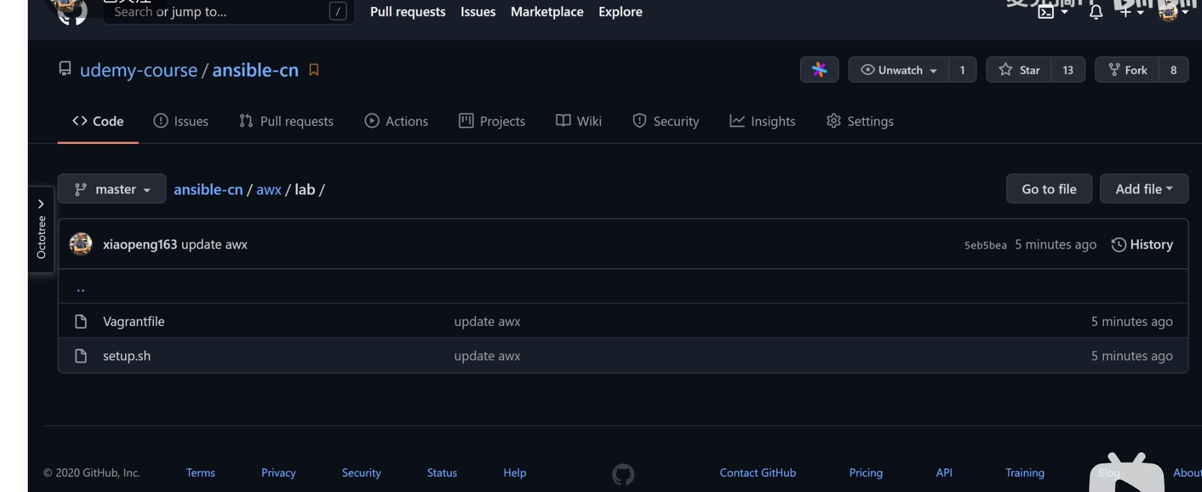Click the slash shortcut key in search box

pyautogui.click(x=337, y=11)
